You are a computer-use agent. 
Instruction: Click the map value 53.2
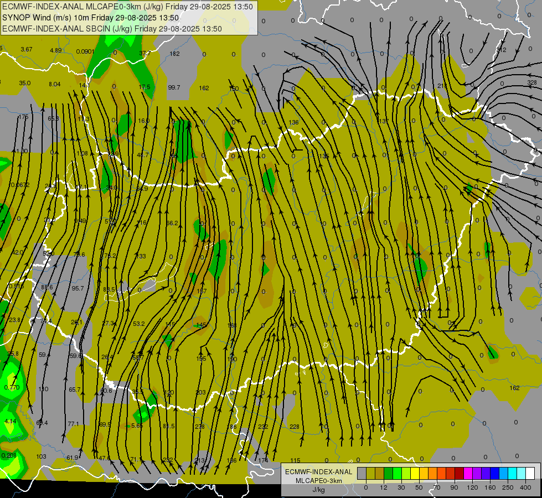pyautogui.click(x=138, y=324)
